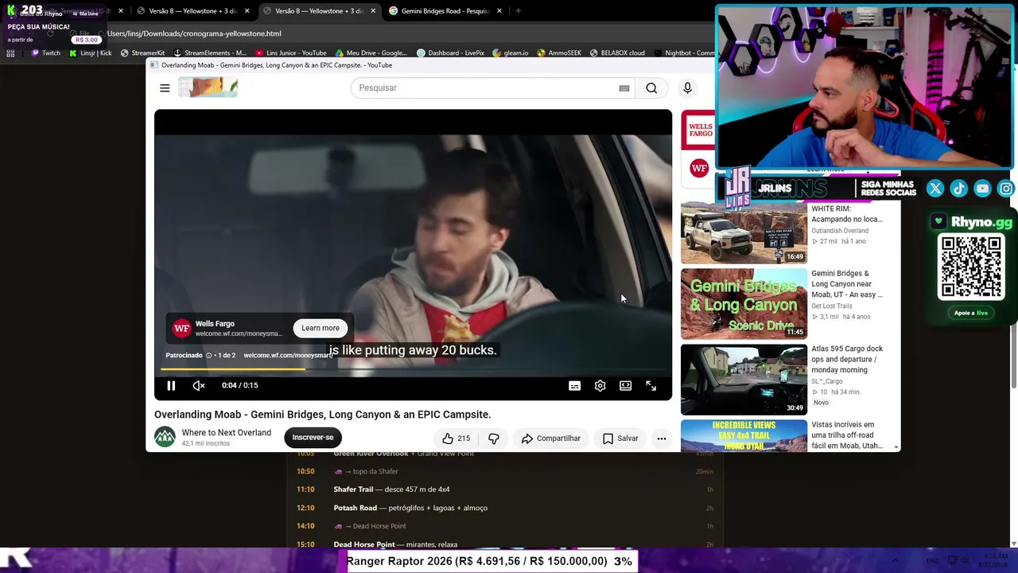
Task: Open a new browser tab
Action: [x=518, y=11]
